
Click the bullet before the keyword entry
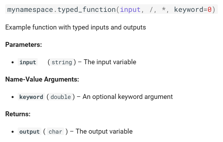[13, 97]
